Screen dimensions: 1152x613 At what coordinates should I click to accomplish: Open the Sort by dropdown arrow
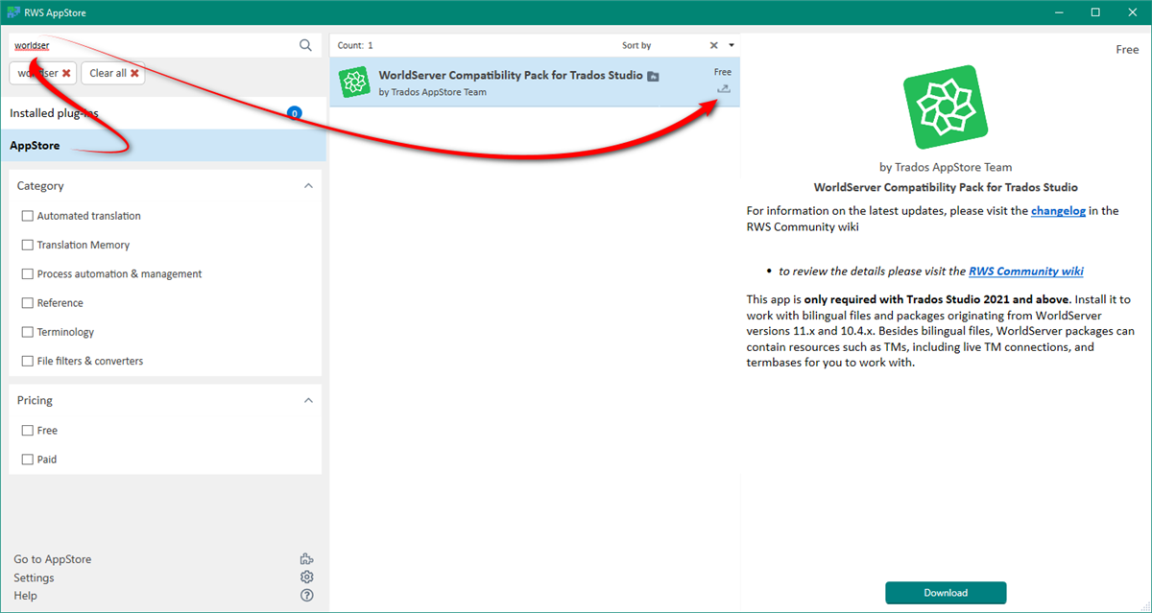click(732, 45)
